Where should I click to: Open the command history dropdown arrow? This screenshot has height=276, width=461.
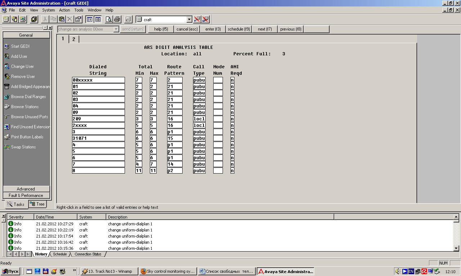(116, 29)
